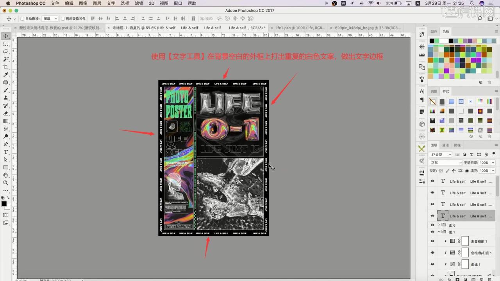Select the Rectangular Marquee tool
This screenshot has width=500, height=281.
(x=6, y=44)
